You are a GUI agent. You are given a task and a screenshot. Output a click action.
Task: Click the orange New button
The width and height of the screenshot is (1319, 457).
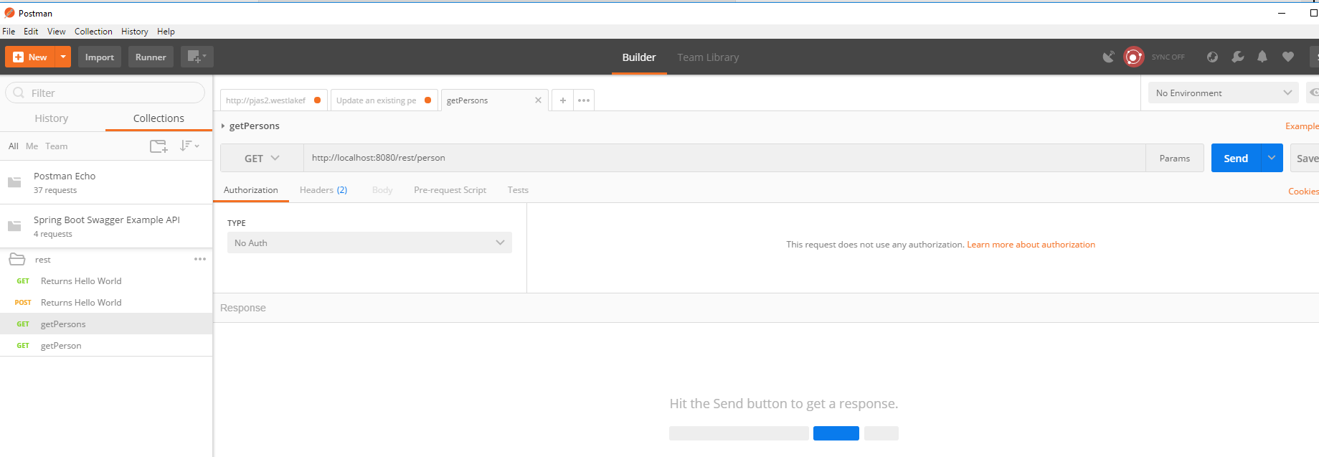[30, 57]
